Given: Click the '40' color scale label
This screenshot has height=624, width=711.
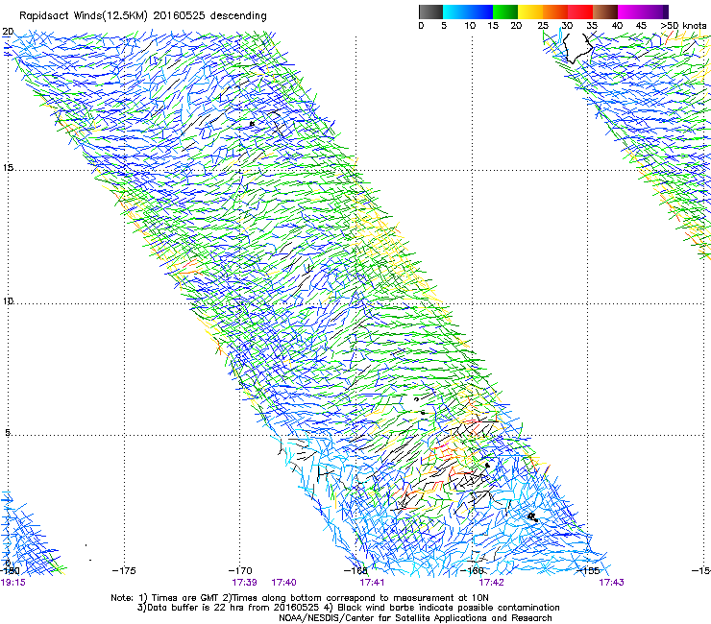Looking at the screenshot, I should 617,26.
